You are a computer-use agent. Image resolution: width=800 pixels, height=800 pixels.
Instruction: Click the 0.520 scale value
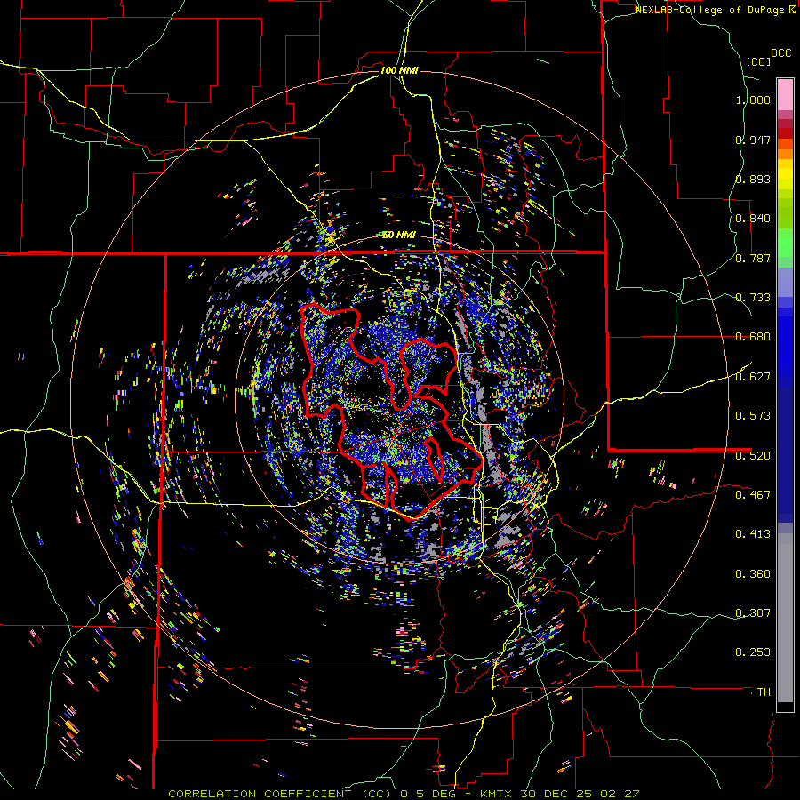(753, 456)
